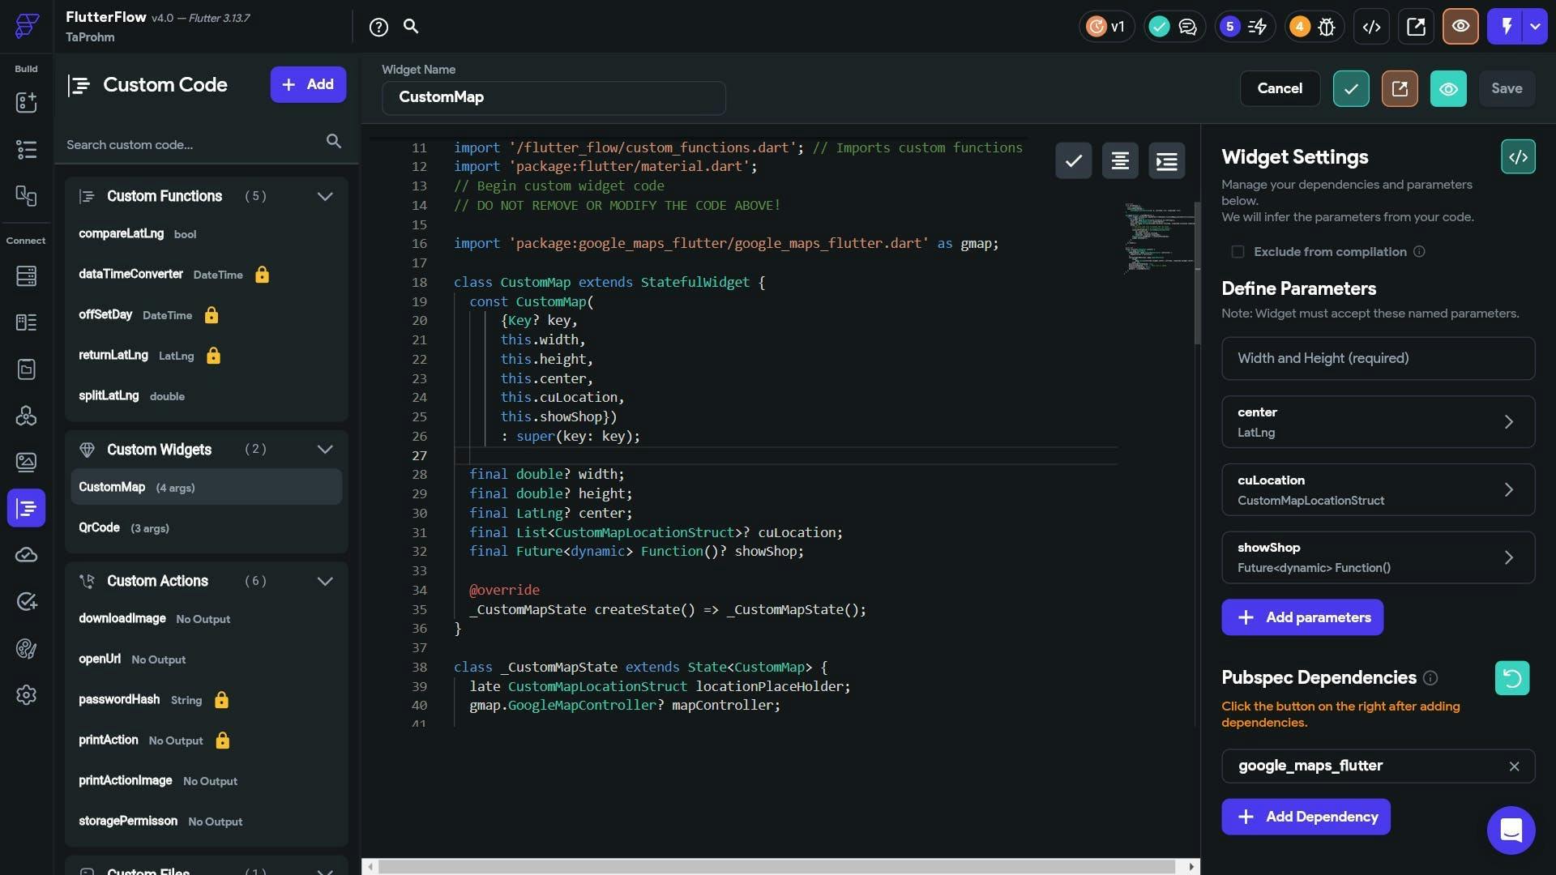Screen dimensions: 1556x875
Task: Collapse the Custom Widgets section
Action: (325, 450)
